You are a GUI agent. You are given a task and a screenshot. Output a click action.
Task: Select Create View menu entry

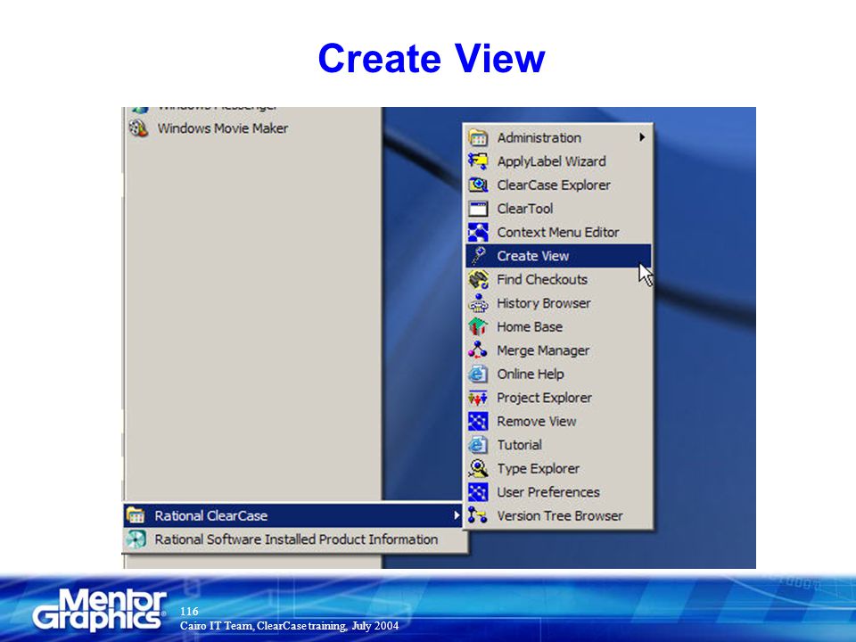(x=558, y=256)
